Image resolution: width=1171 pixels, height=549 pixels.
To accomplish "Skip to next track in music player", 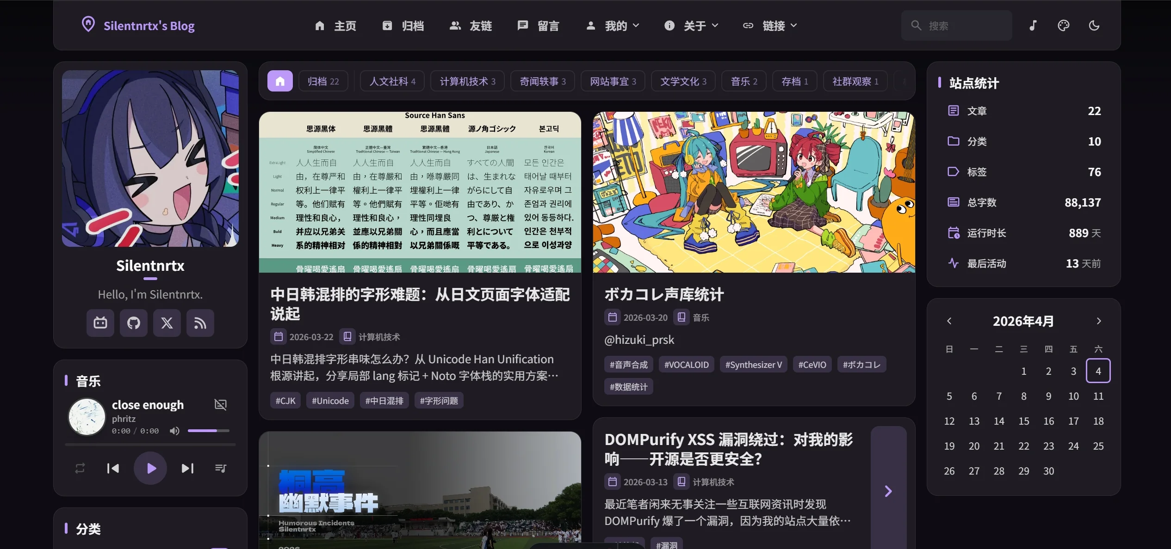I will (187, 468).
